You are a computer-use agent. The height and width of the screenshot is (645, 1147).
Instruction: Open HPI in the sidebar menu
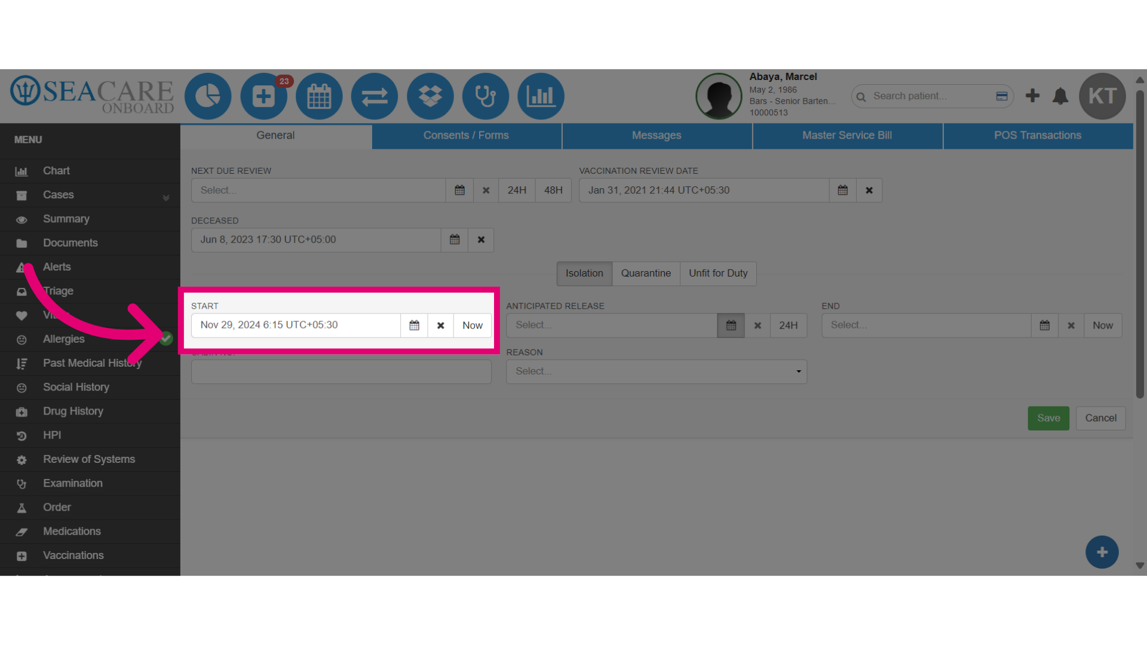point(90,435)
